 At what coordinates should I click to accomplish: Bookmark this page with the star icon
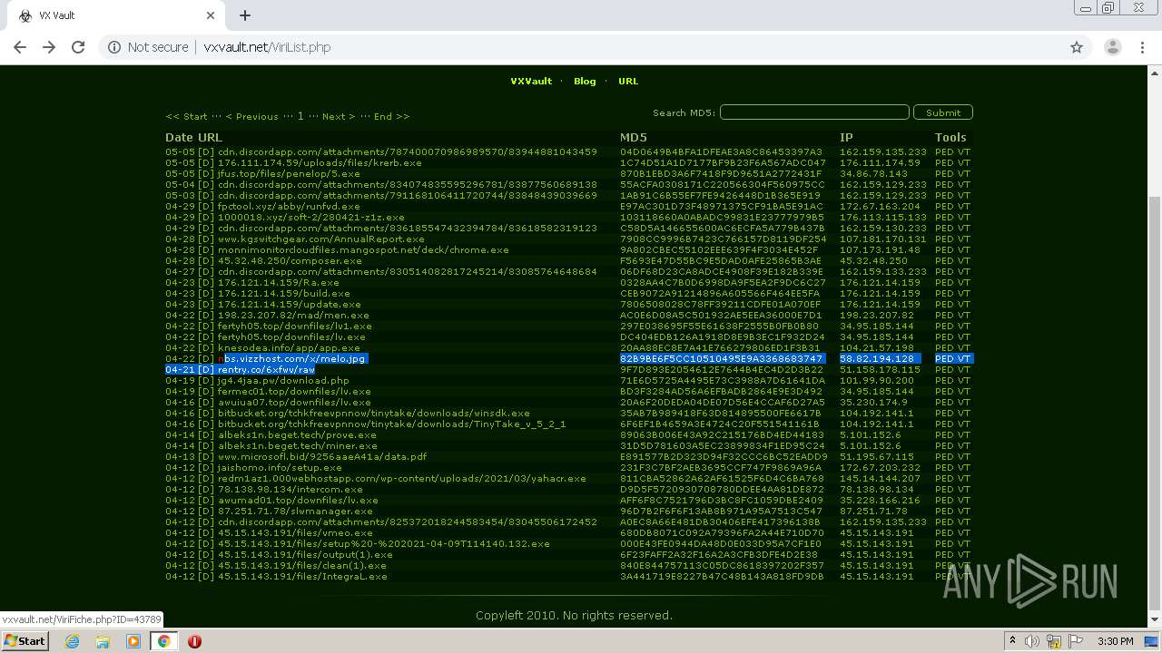(x=1077, y=47)
